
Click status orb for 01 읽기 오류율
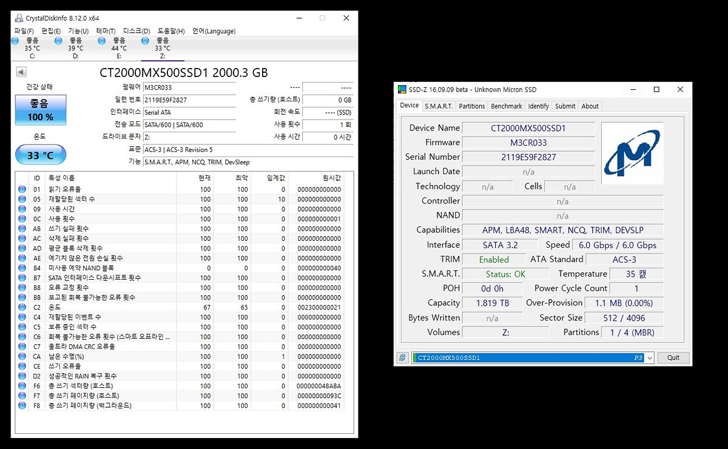click(x=22, y=189)
